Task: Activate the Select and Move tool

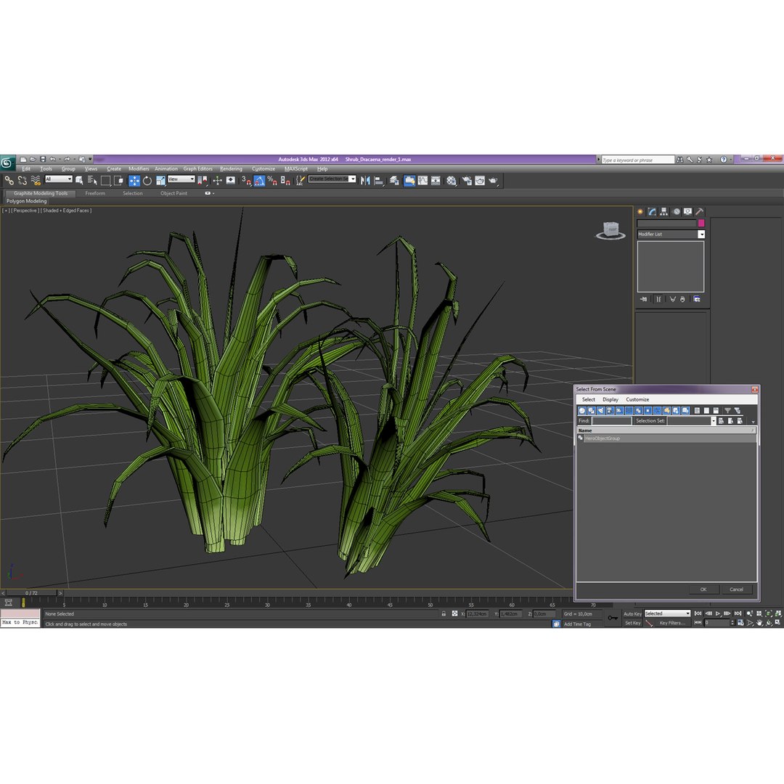Action: point(134,181)
